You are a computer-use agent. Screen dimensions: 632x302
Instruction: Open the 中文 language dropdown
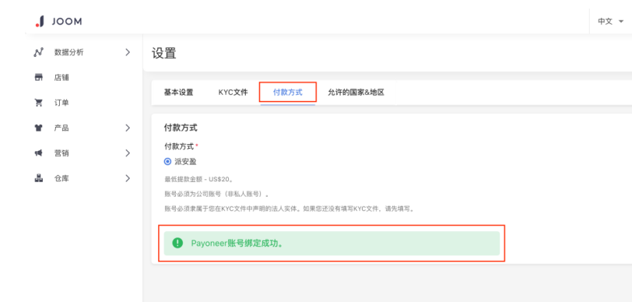pos(610,21)
